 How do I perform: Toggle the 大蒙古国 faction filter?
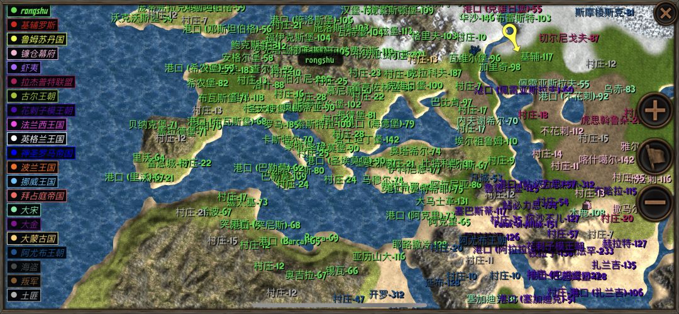[33, 238]
